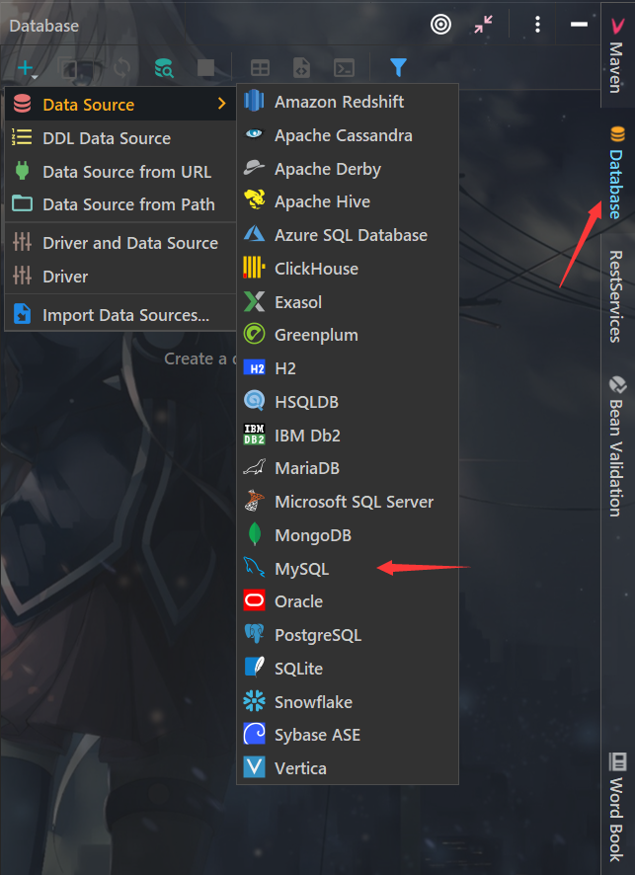Click the Collapse All arrows icon
The height and width of the screenshot is (875, 635).
click(483, 24)
